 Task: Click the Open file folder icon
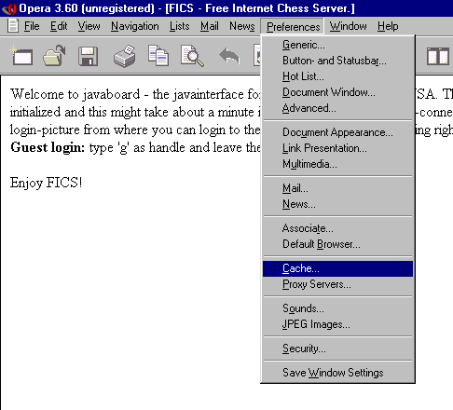54,56
